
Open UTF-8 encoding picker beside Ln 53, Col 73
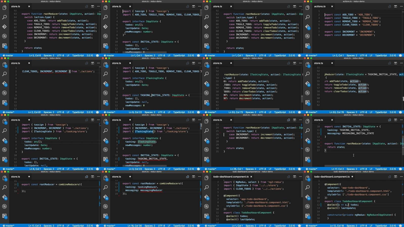[262, 112]
